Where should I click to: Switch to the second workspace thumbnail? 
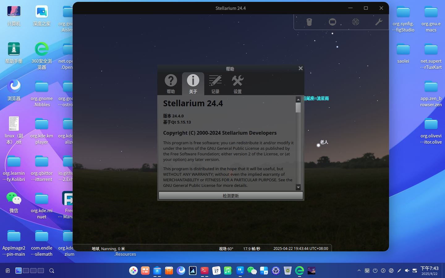tap(26, 271)
